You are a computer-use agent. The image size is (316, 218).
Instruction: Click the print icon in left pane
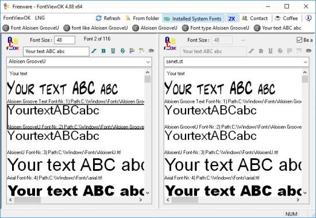151,51
